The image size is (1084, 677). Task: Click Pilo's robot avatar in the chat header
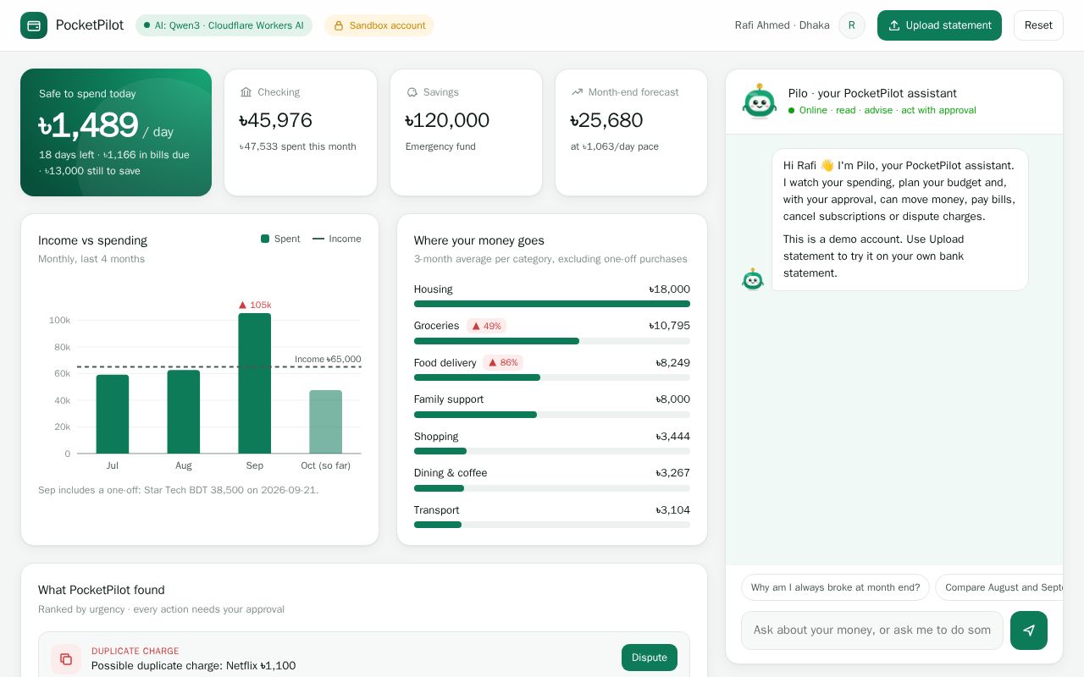click(759, 101)
